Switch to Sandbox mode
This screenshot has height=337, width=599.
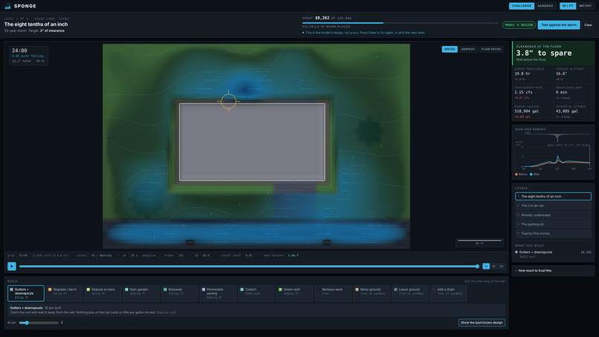point(545,6)
